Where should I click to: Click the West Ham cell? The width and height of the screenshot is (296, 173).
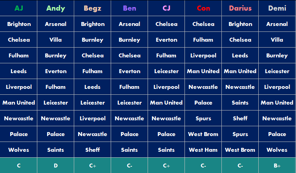[x=203, y=150]
